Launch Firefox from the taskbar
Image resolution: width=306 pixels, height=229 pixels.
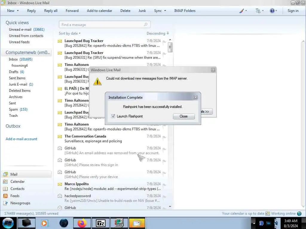[x=82, y=223]
